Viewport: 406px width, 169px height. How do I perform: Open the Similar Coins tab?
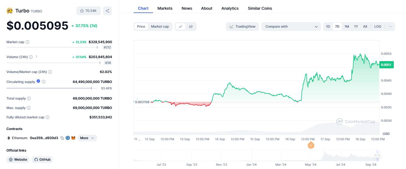260,8
